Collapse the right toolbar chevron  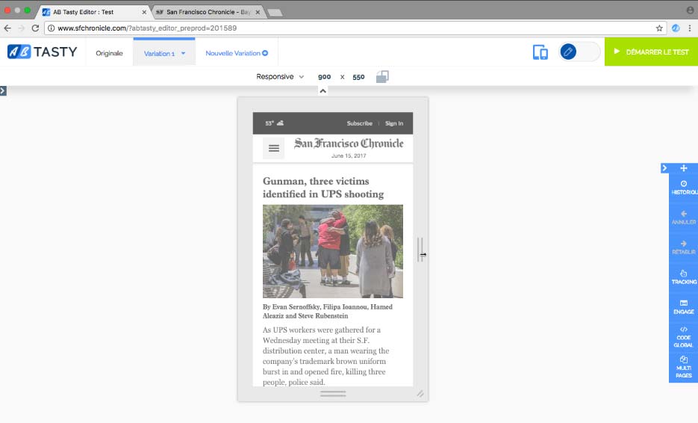click(664, 168)
